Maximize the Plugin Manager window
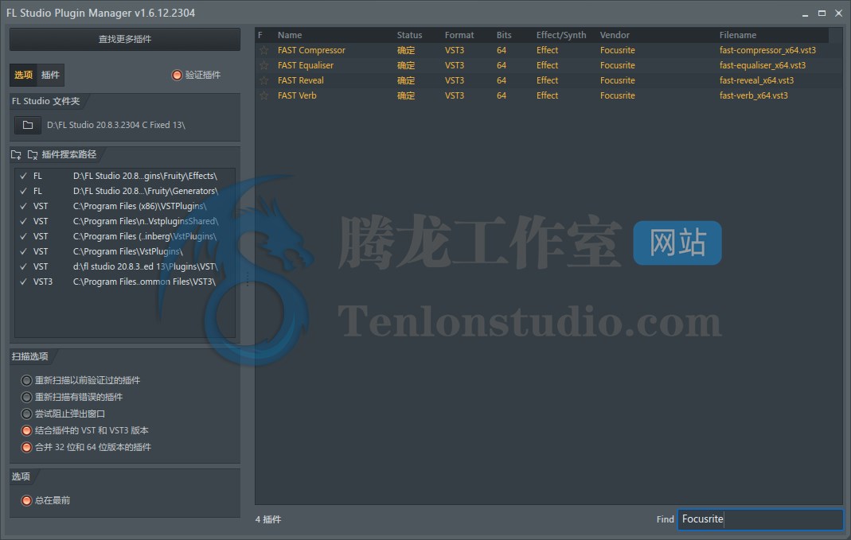851x540 pixels. (x=822, y=13)
